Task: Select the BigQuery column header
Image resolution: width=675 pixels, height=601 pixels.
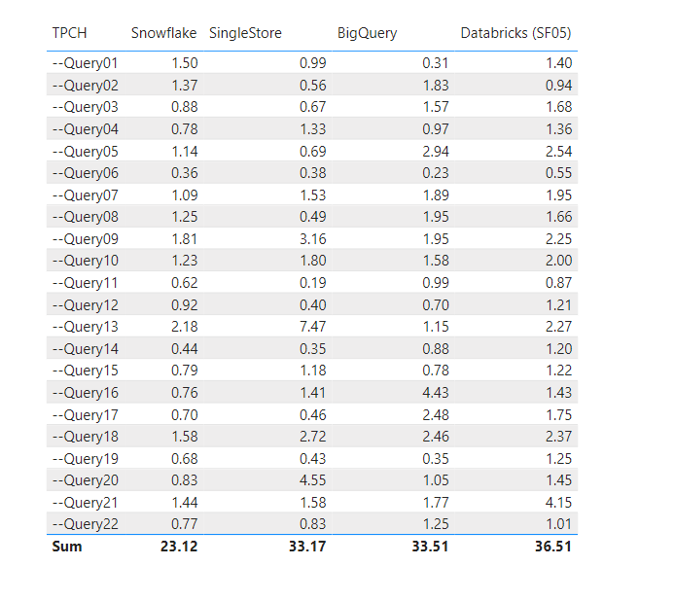Action: [x=367, y=33]
